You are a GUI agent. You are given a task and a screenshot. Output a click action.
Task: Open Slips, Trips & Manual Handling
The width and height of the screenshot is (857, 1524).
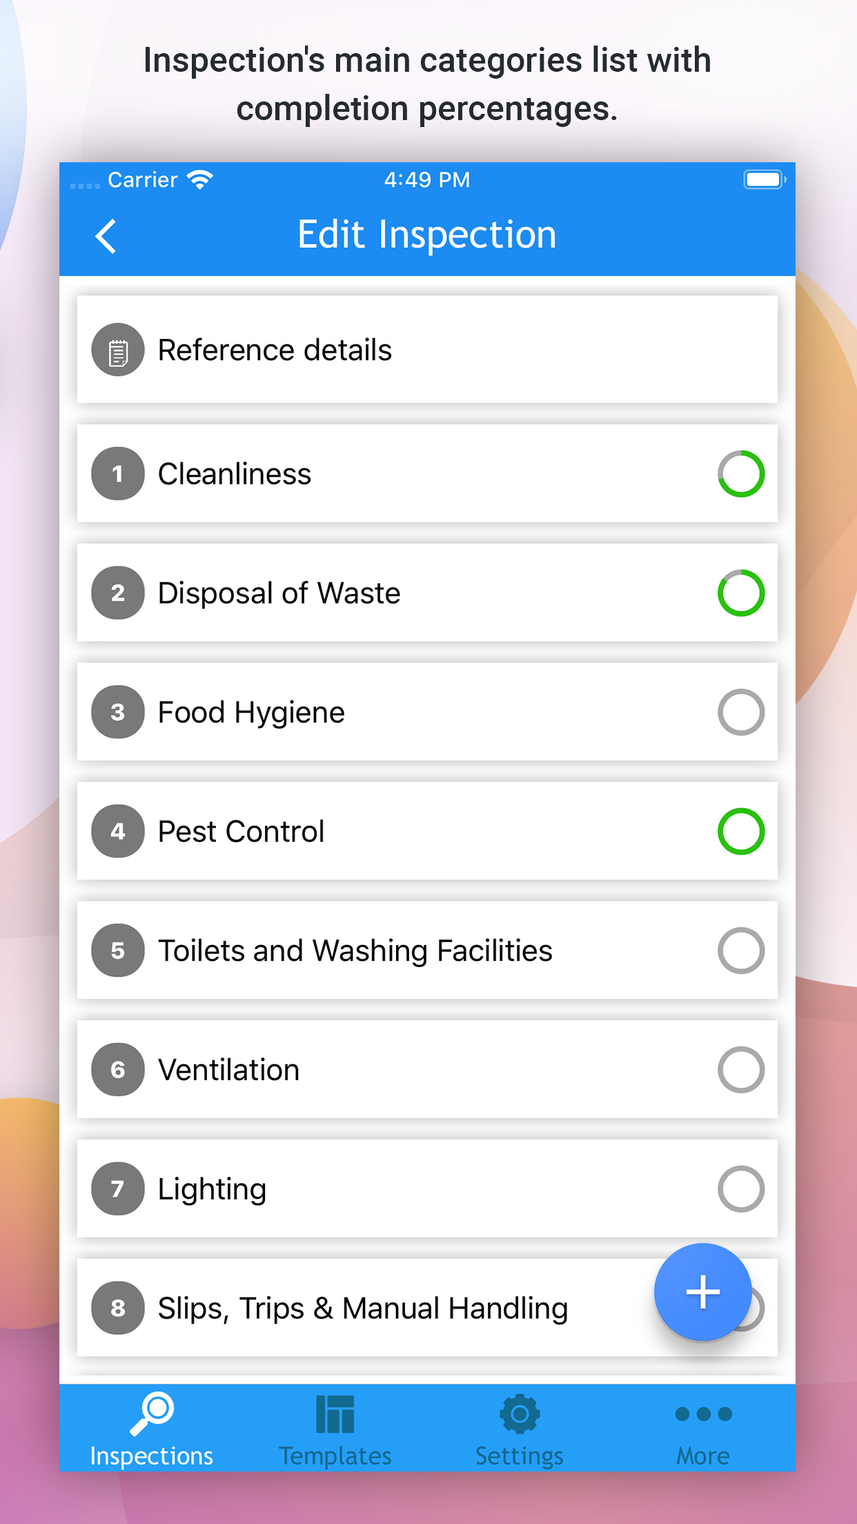[x=363, y=1308]
